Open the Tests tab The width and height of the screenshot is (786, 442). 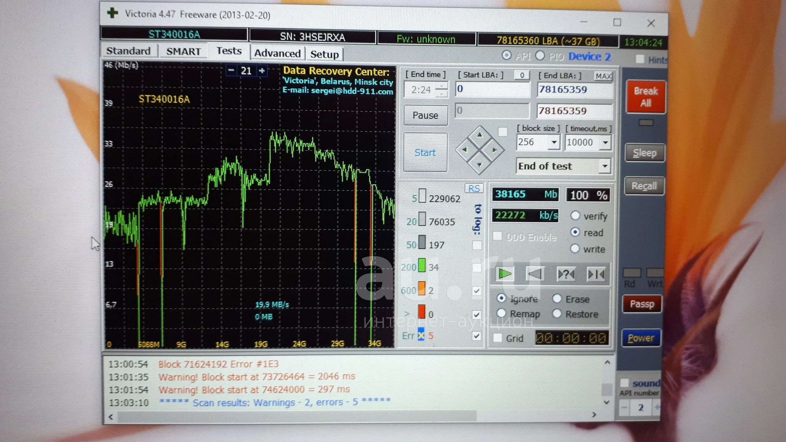click(229, 50)
